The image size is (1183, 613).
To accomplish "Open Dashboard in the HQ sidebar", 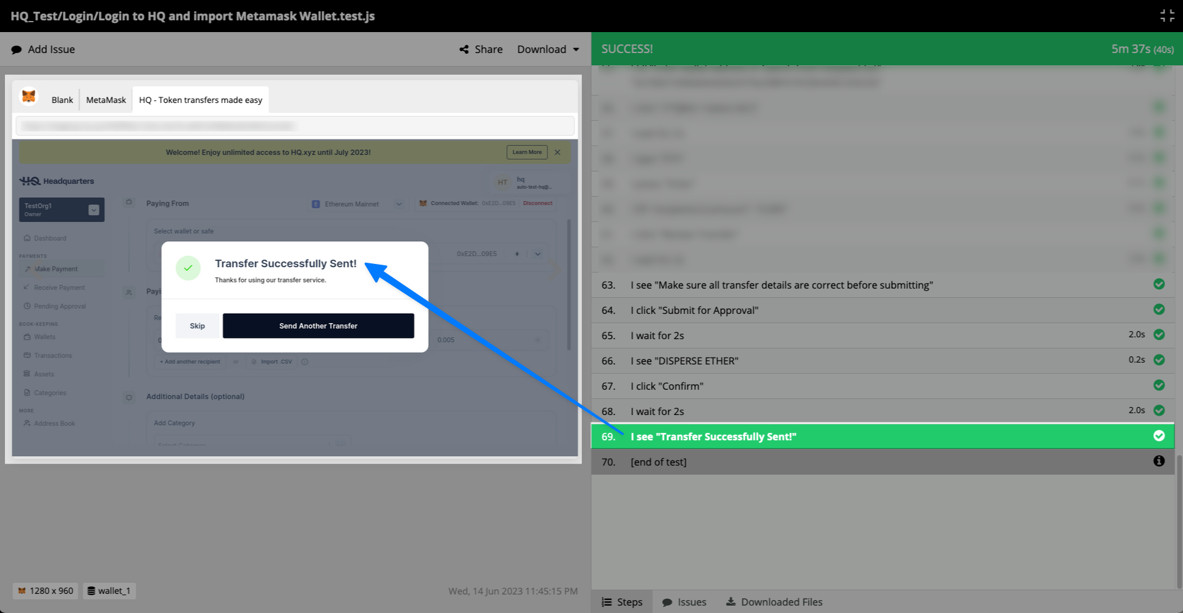I will point(45,238).
